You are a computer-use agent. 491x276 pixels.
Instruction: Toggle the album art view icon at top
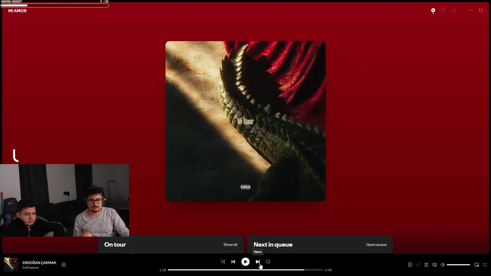click(x=433, y=11)
